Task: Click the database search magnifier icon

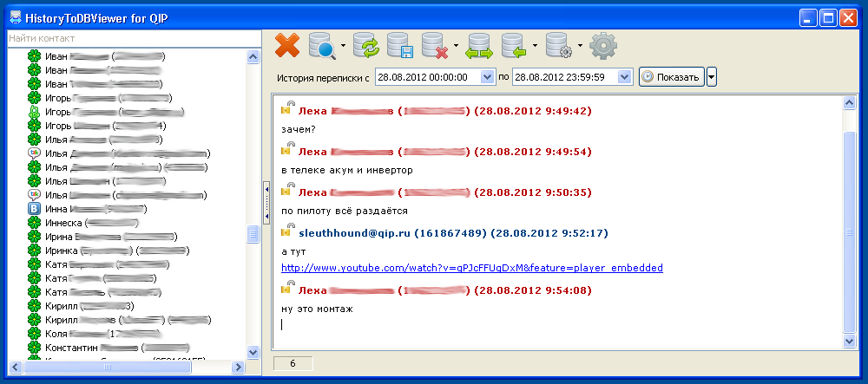Action: [x=321, y=45]
